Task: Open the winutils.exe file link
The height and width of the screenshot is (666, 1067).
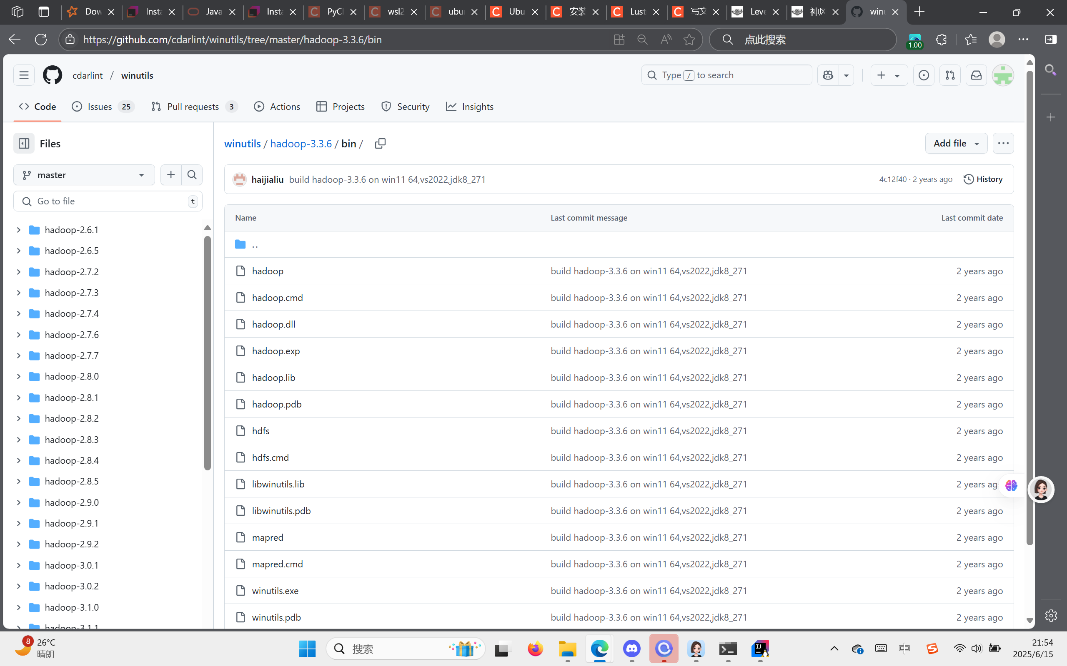Action: tap(275, 591)
